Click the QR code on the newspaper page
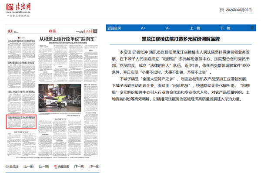261x173 pixels. 95,31
